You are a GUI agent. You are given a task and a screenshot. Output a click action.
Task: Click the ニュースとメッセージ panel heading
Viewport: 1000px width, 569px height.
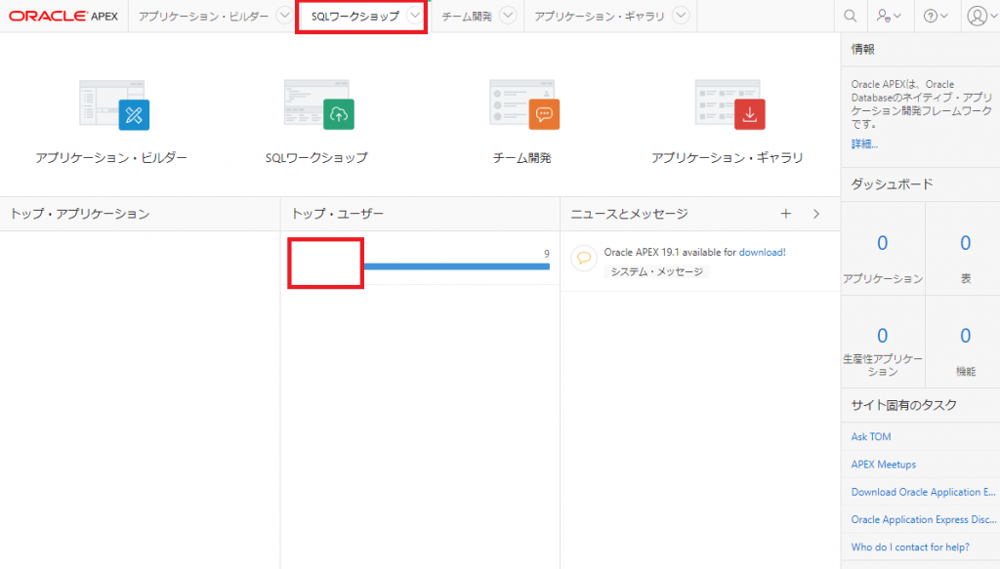pos(629,214)
